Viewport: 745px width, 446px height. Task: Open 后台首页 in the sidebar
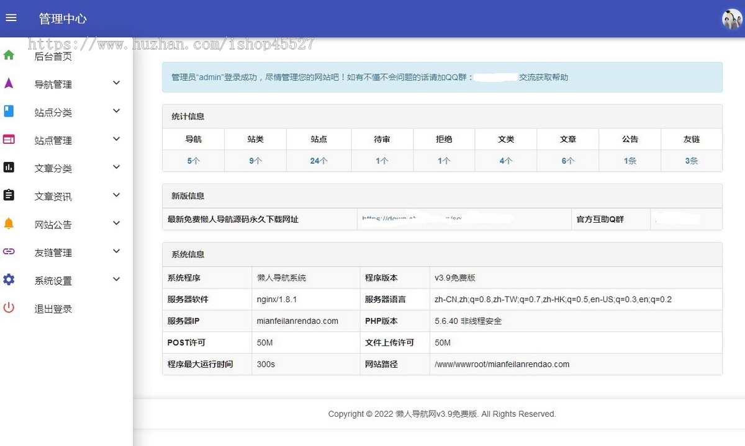(53, 56)
